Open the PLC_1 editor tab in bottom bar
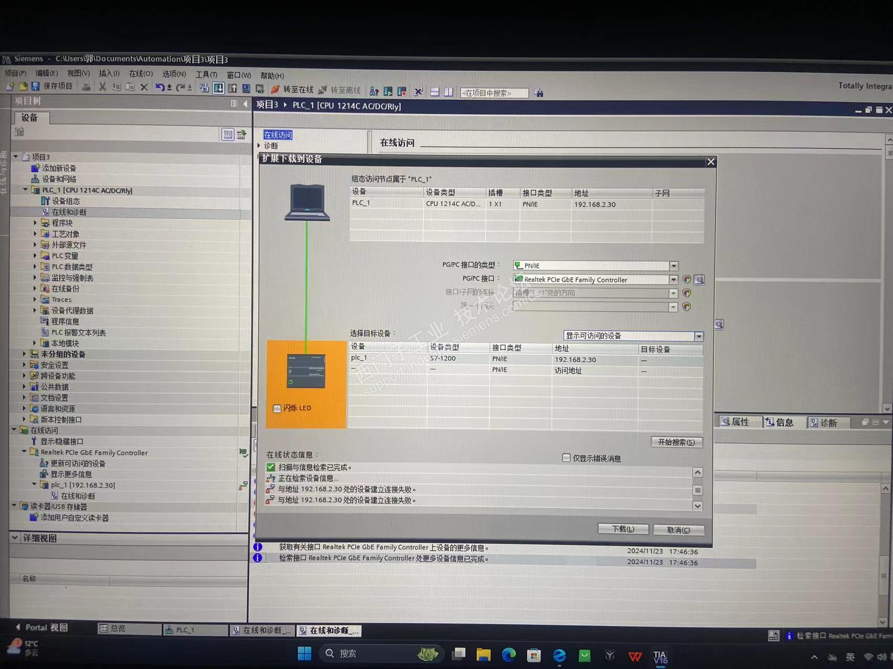Viewport: 893px width, 669px height. click(x=195, y=630)
